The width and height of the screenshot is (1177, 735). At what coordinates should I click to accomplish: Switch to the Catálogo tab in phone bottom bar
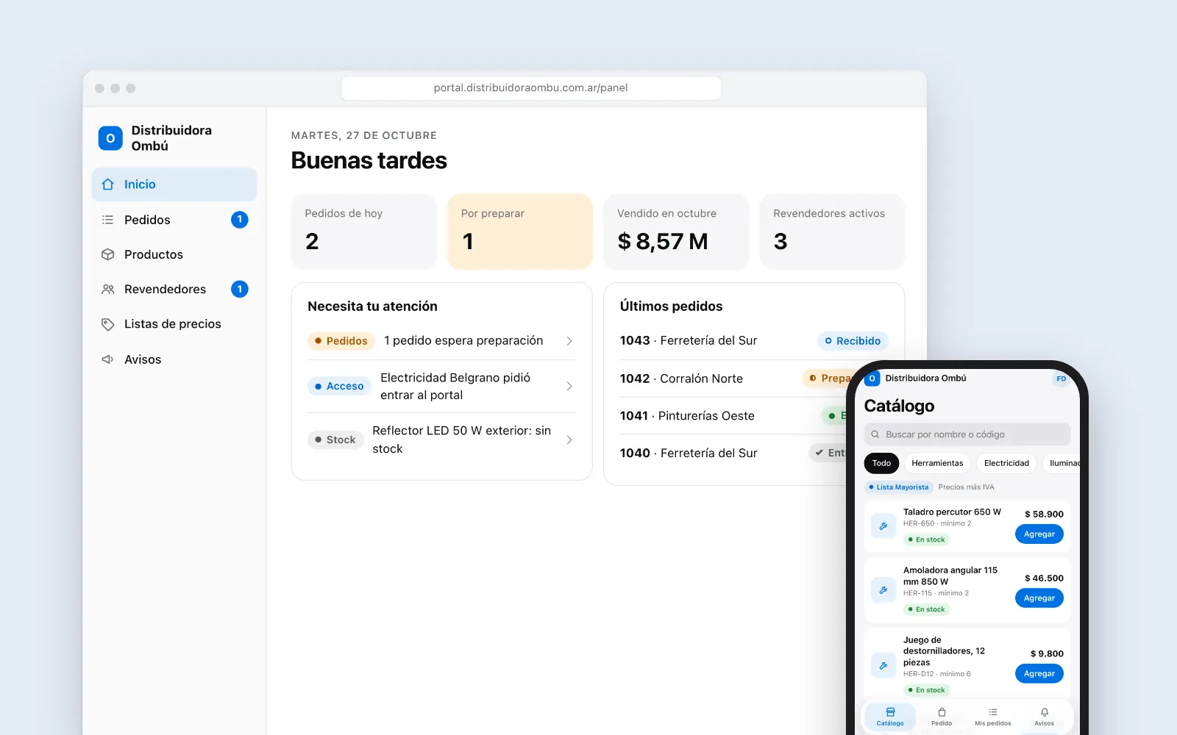pyautogui.click(x=890, y=717)
